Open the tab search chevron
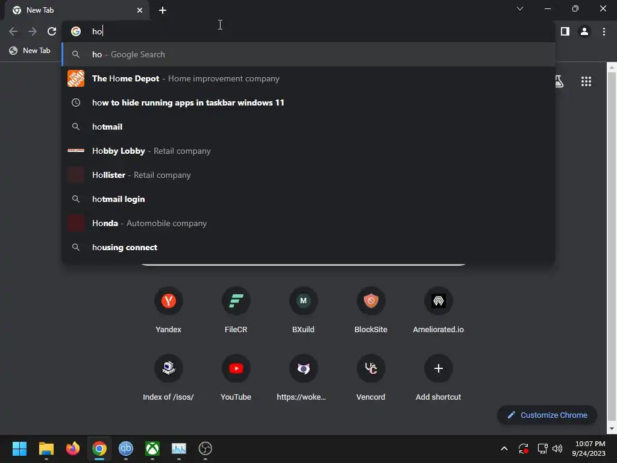 tap(520, 8)
